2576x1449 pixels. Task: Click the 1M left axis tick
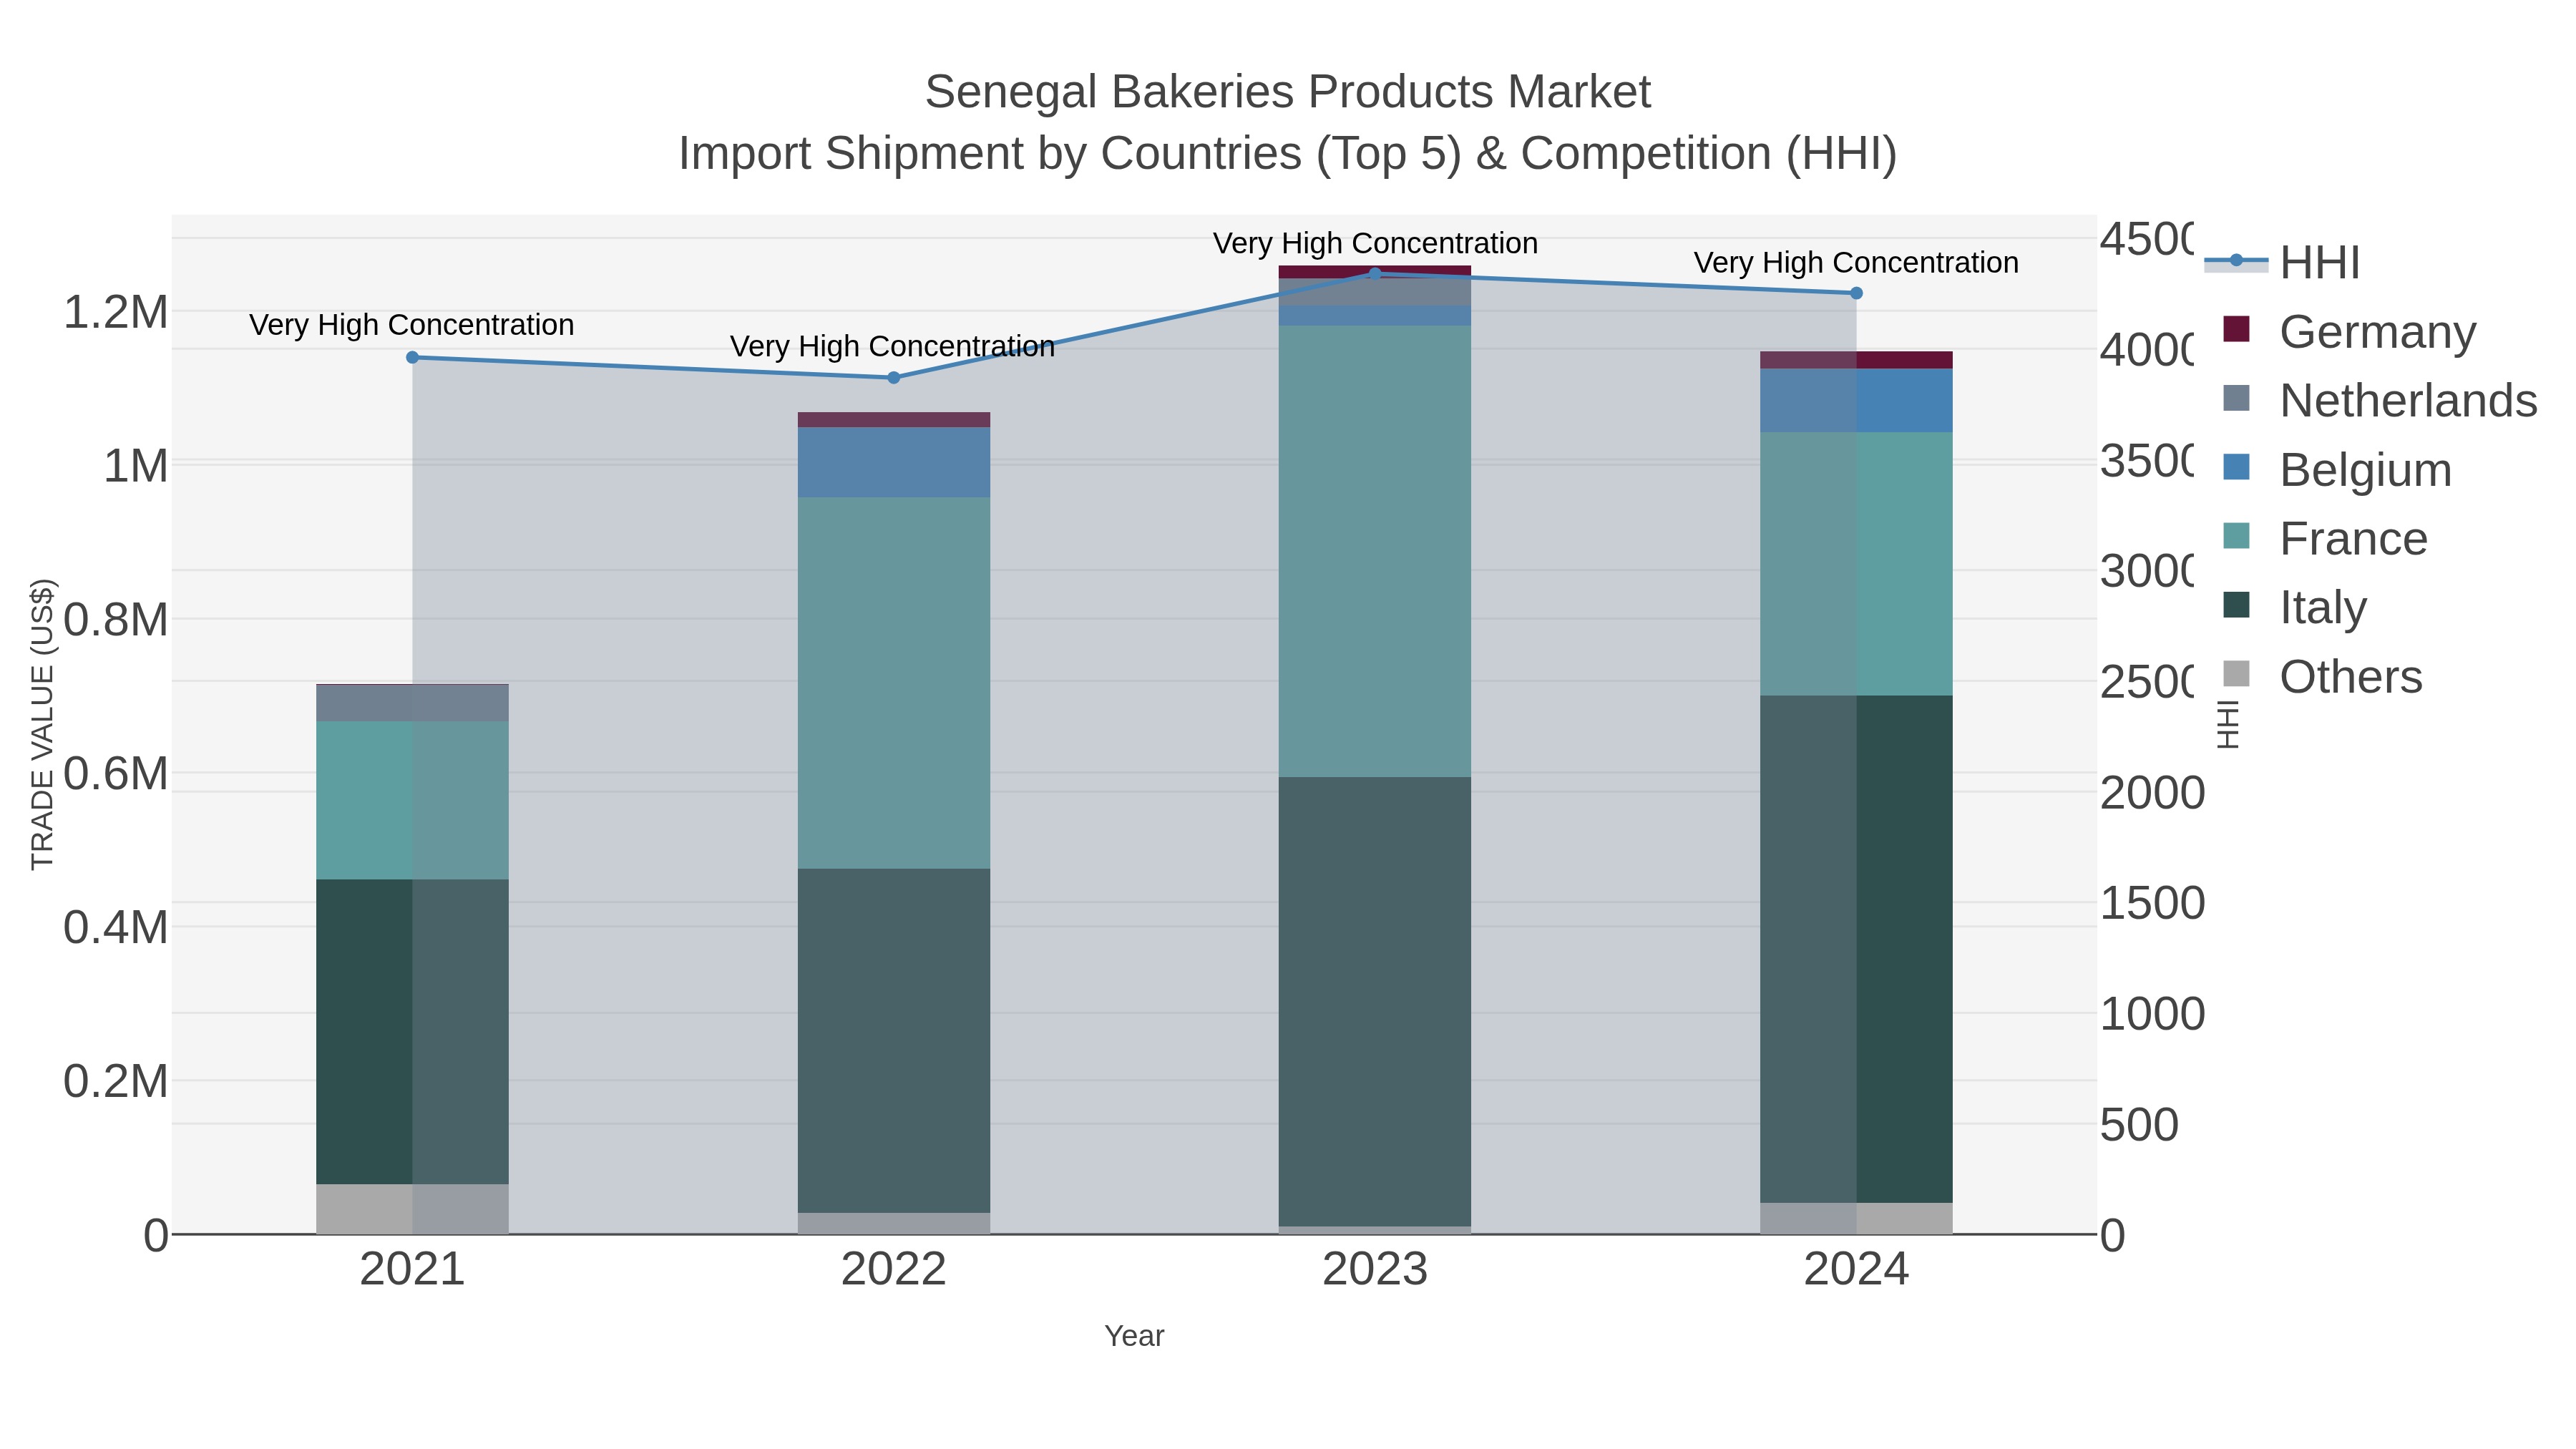(136, 467)
